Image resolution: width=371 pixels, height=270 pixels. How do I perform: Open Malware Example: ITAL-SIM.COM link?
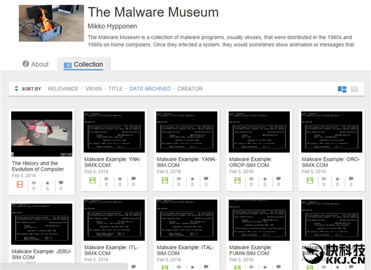coord(185,250)
